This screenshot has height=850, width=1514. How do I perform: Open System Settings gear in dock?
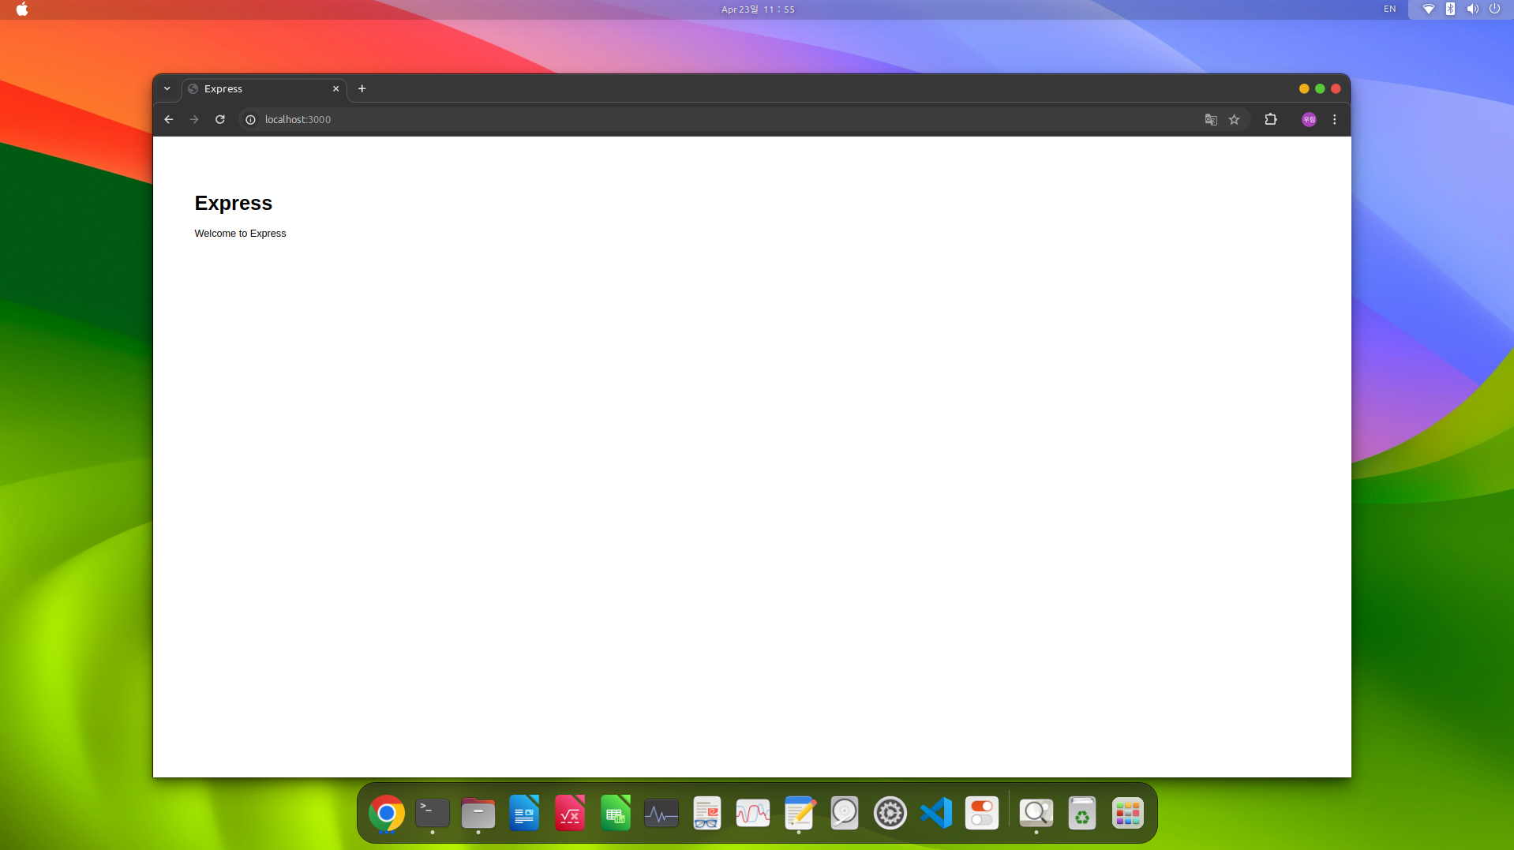pyautogui.click(x=890, y=813)
